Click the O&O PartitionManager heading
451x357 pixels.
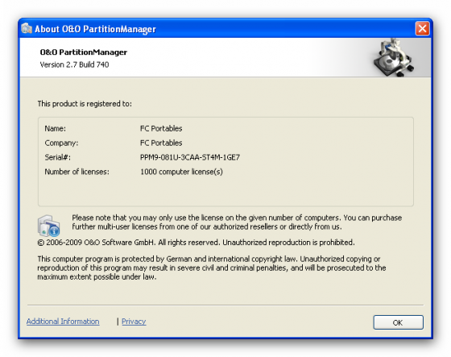84,52
